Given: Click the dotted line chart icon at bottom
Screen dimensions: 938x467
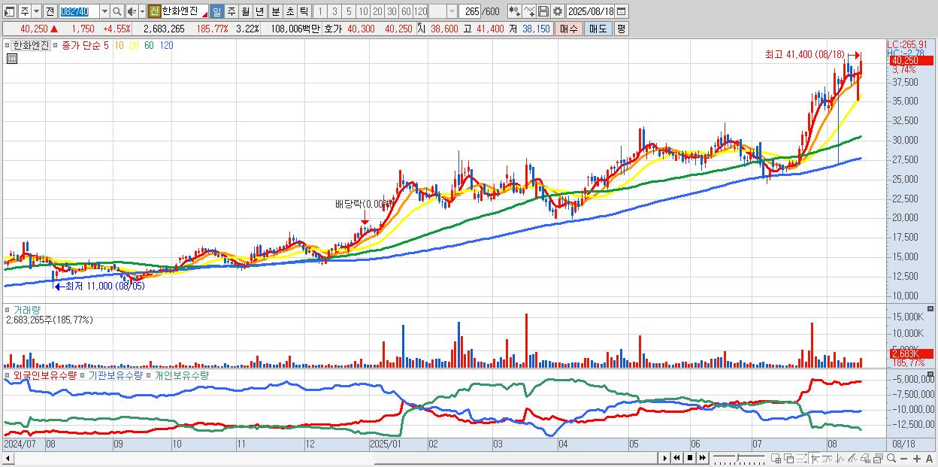Looking at the screenshot, I should point(801,458).
